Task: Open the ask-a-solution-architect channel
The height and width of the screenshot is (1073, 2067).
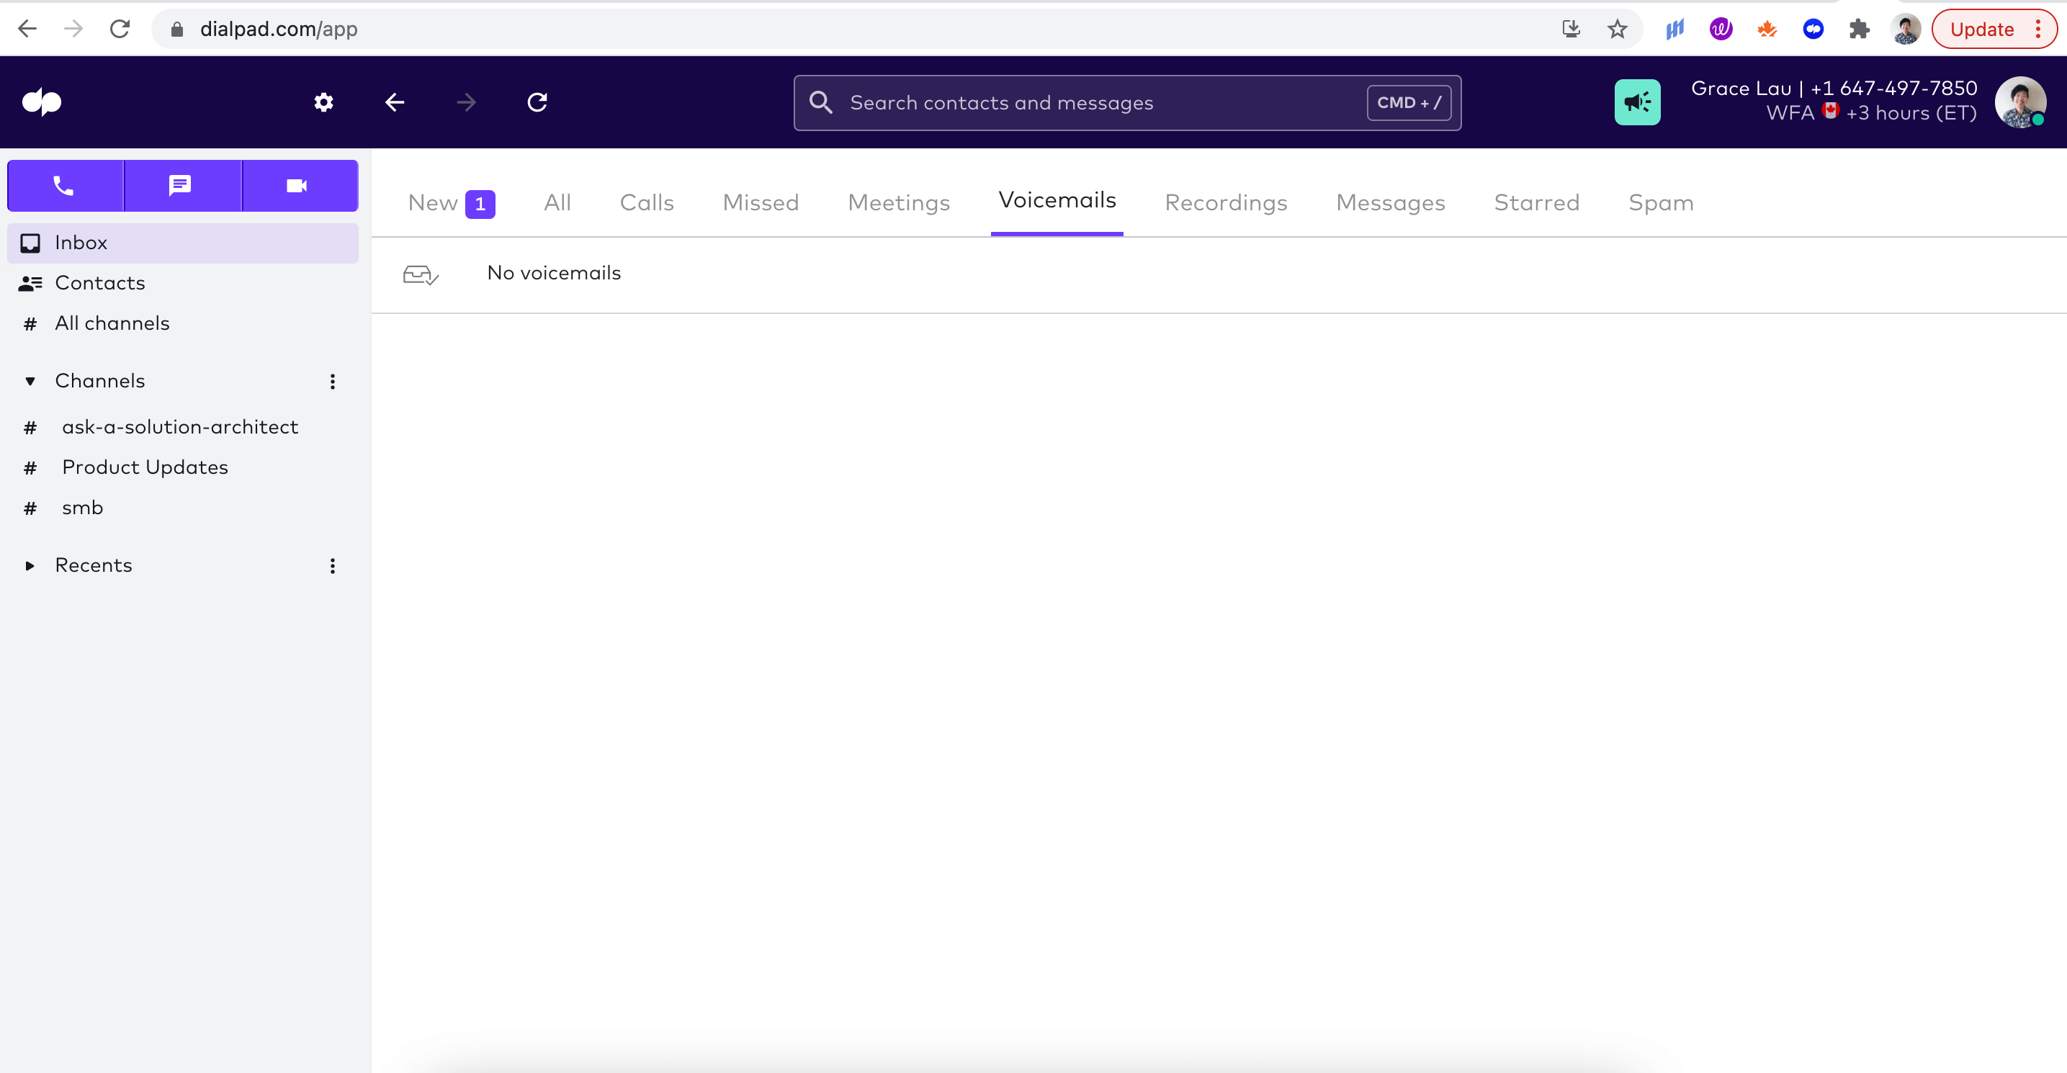Action: coord(183,427)
